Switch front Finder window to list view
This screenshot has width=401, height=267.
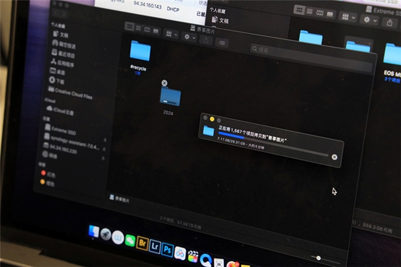click(x=139, y=28)
